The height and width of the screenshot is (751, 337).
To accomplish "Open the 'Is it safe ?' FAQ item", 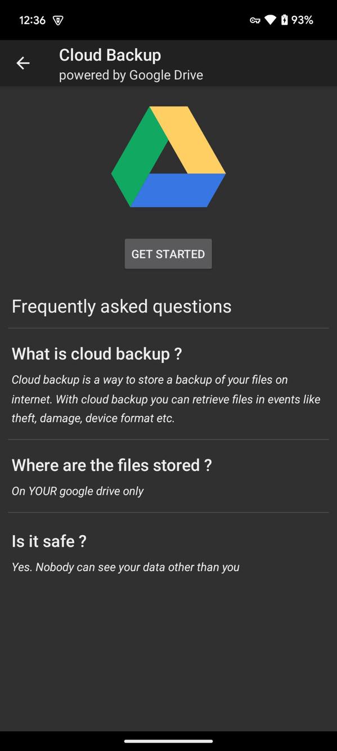I will click(49, 540).
